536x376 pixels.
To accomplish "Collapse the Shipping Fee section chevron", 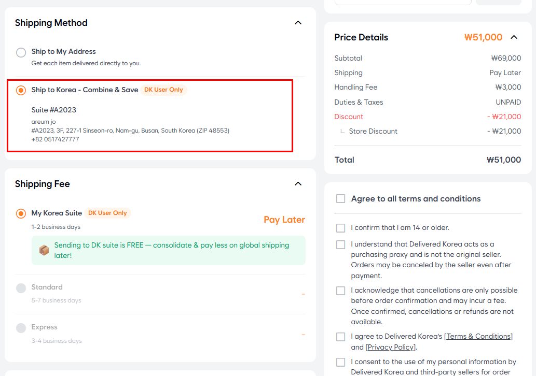I will (298, 184).
